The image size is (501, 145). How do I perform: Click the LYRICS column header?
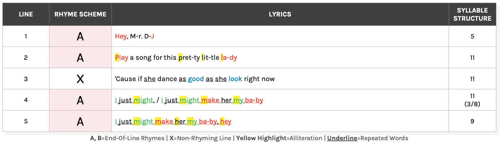(x=280, y=14)
